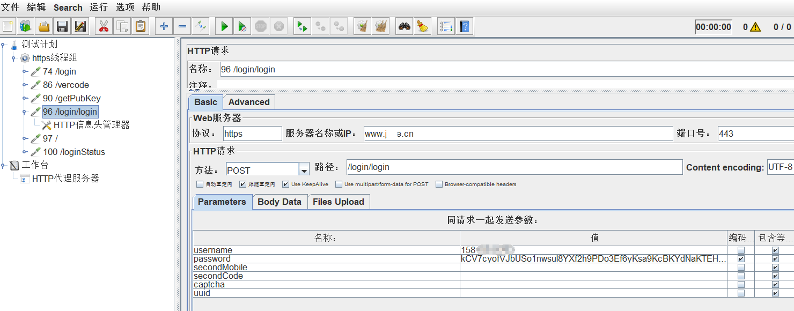Uncheck the 跟随重定向 checkbox
The height and width of the screenshot is (311, 794).
pyautogui.click(x=243, y=184)
